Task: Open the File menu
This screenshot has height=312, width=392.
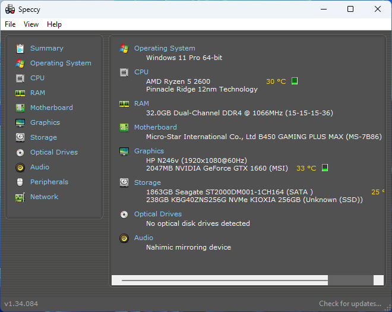Action: [10, 24]
